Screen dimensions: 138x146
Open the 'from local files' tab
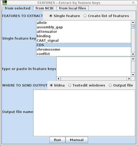73,8
